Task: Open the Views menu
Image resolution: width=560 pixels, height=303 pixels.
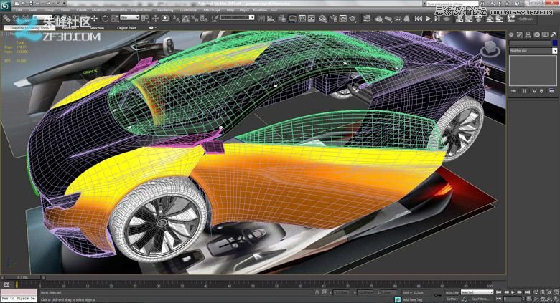Action: coord(65,10)
